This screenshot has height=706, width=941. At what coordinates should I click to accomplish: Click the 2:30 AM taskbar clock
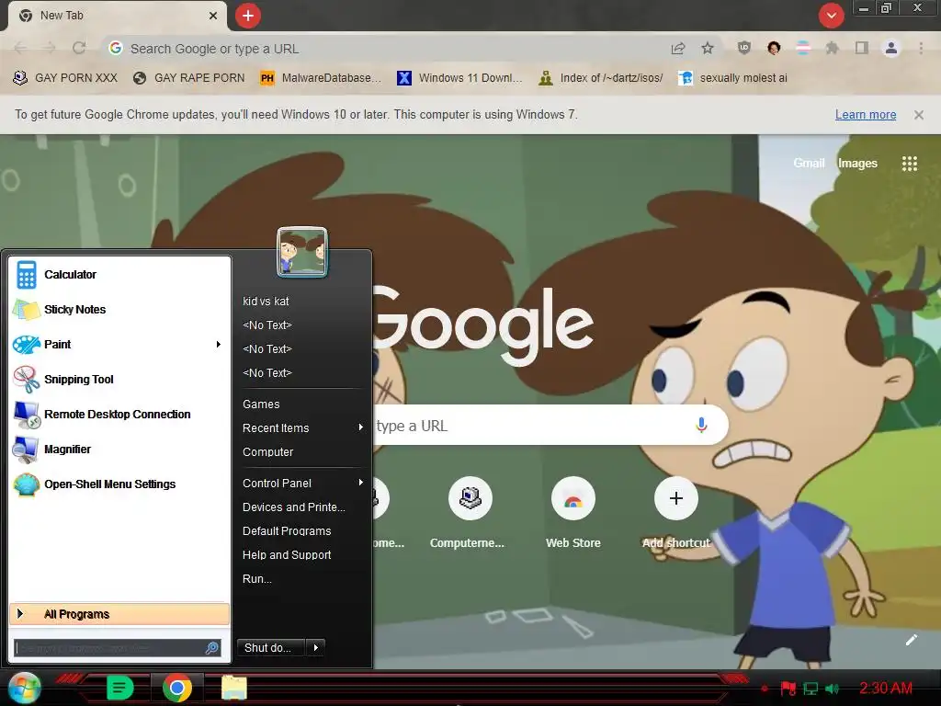886,688
